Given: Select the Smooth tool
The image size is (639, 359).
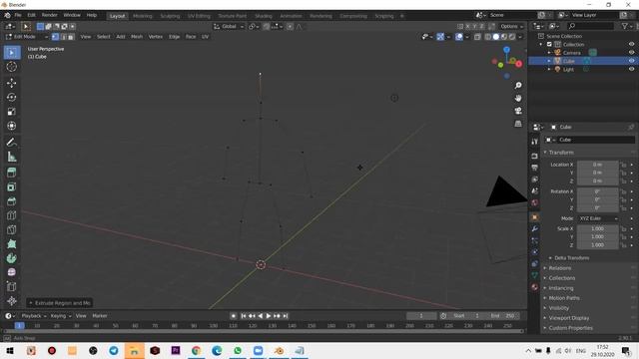Looking at the screenshot, I should tap(12, 272).
